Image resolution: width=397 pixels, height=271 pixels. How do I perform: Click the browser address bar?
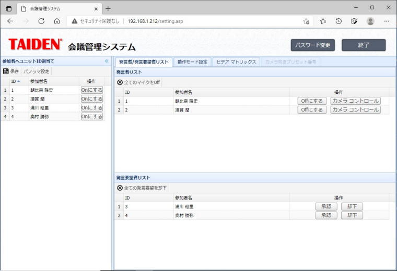(209, 21)
